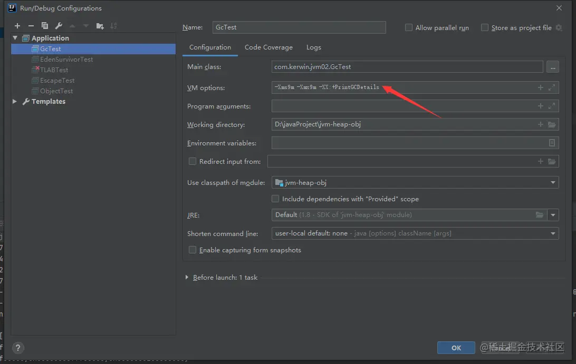Expand VM options field editor
Screen dimensions: 576x364
(552, 88)
